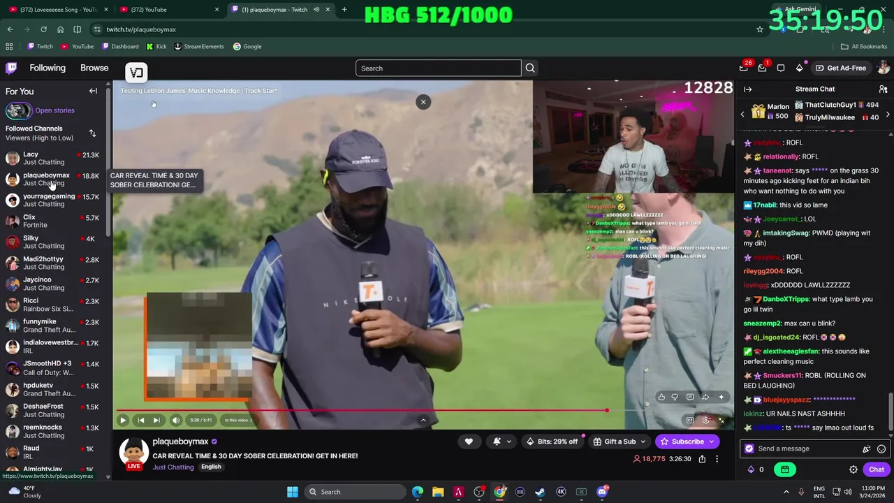894x503 pixels.
Task: Open the All Bookmarks folder
Action: (863, 47)
